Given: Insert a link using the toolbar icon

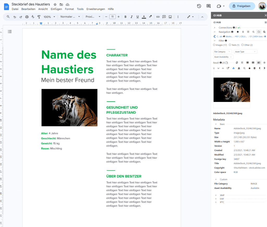Looking at the screenshot, I should pos(158,17).
